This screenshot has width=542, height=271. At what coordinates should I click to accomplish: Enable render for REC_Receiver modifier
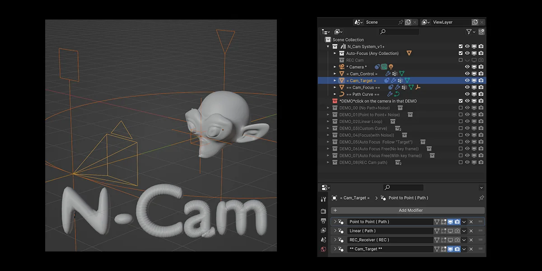pos(457,240)
